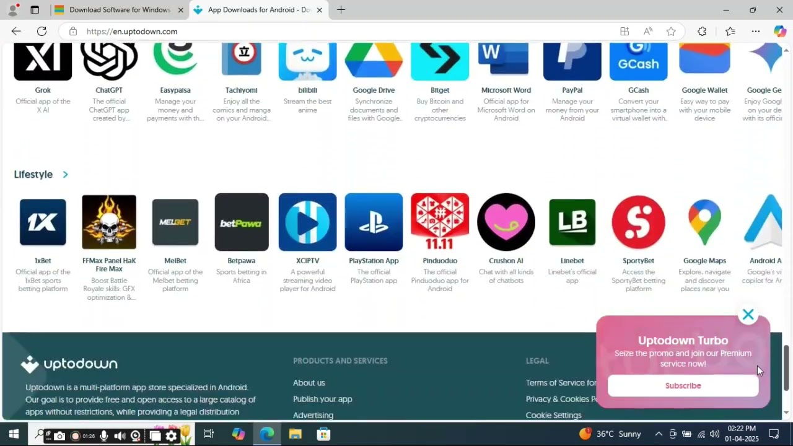View site information lock icon

pos(73,31)
